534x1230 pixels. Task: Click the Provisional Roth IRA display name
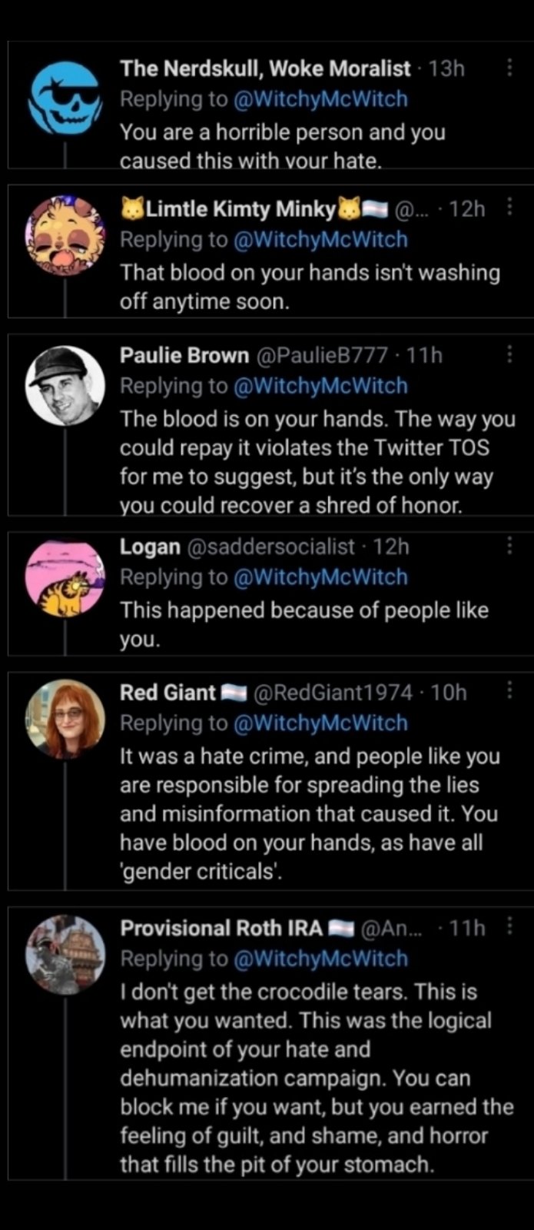221,929
